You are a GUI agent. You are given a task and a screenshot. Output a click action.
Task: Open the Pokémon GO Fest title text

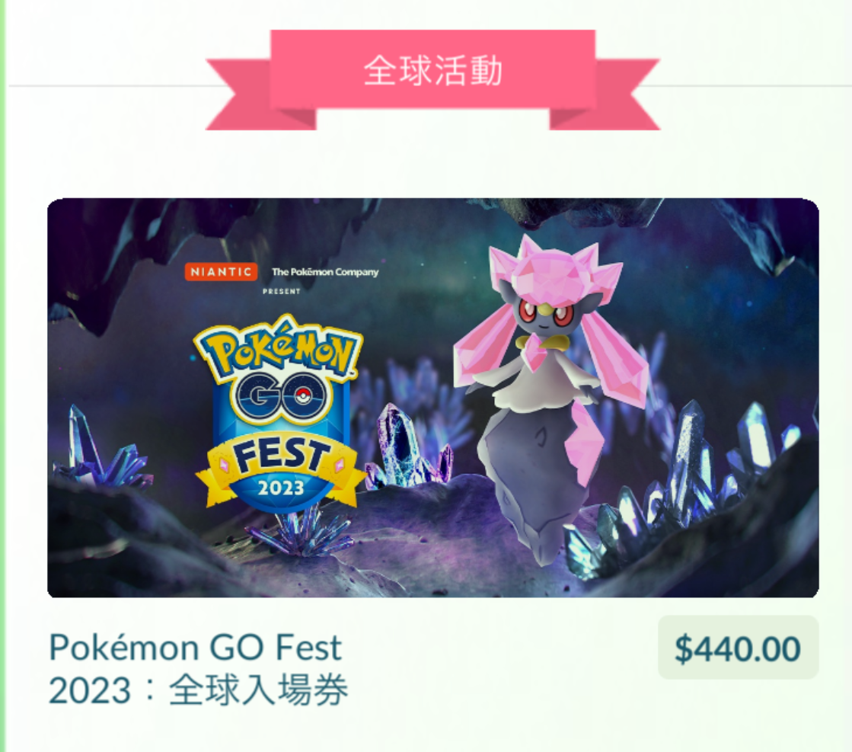(195, 648)
